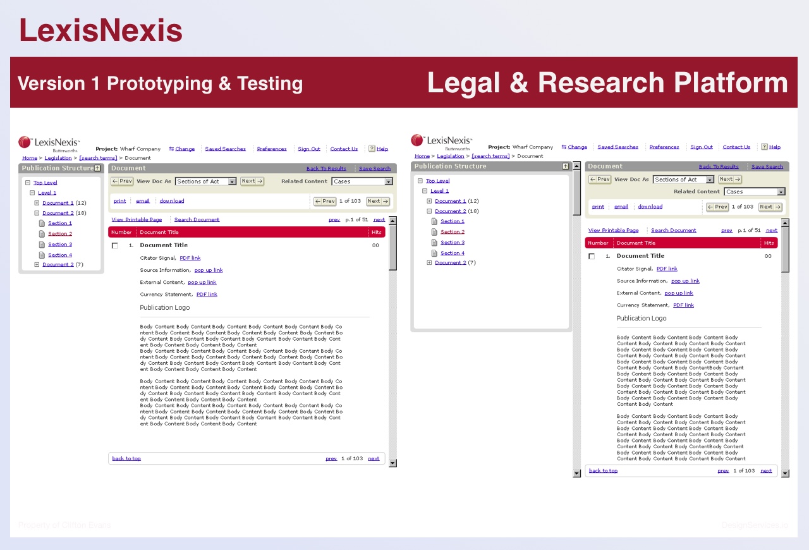809x550 pixels.
Task: Open the Sections of Act dropdown in left prototype
Action: click(232, 181)
